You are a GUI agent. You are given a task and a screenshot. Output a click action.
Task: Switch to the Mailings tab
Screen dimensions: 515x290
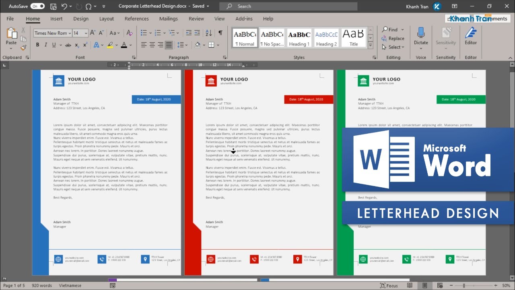[x=169, y=19]
